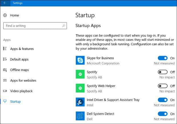Click the Find a setting search box

(x=35, y=26)
